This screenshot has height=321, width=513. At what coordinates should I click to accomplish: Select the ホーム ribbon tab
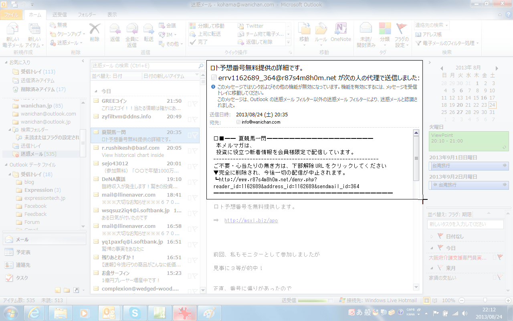35,14
